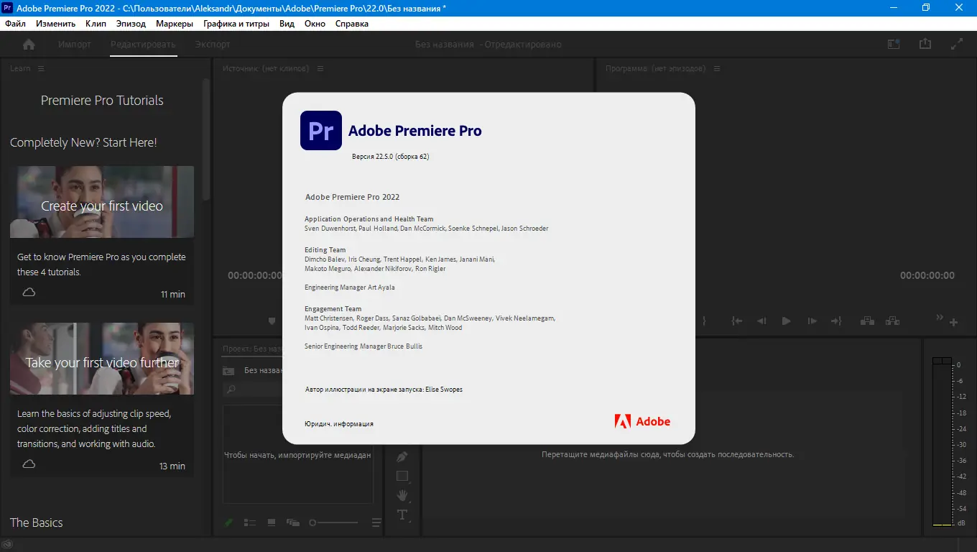Open the Изменить menu
The image size is (977, 552).
click(55, 24)
